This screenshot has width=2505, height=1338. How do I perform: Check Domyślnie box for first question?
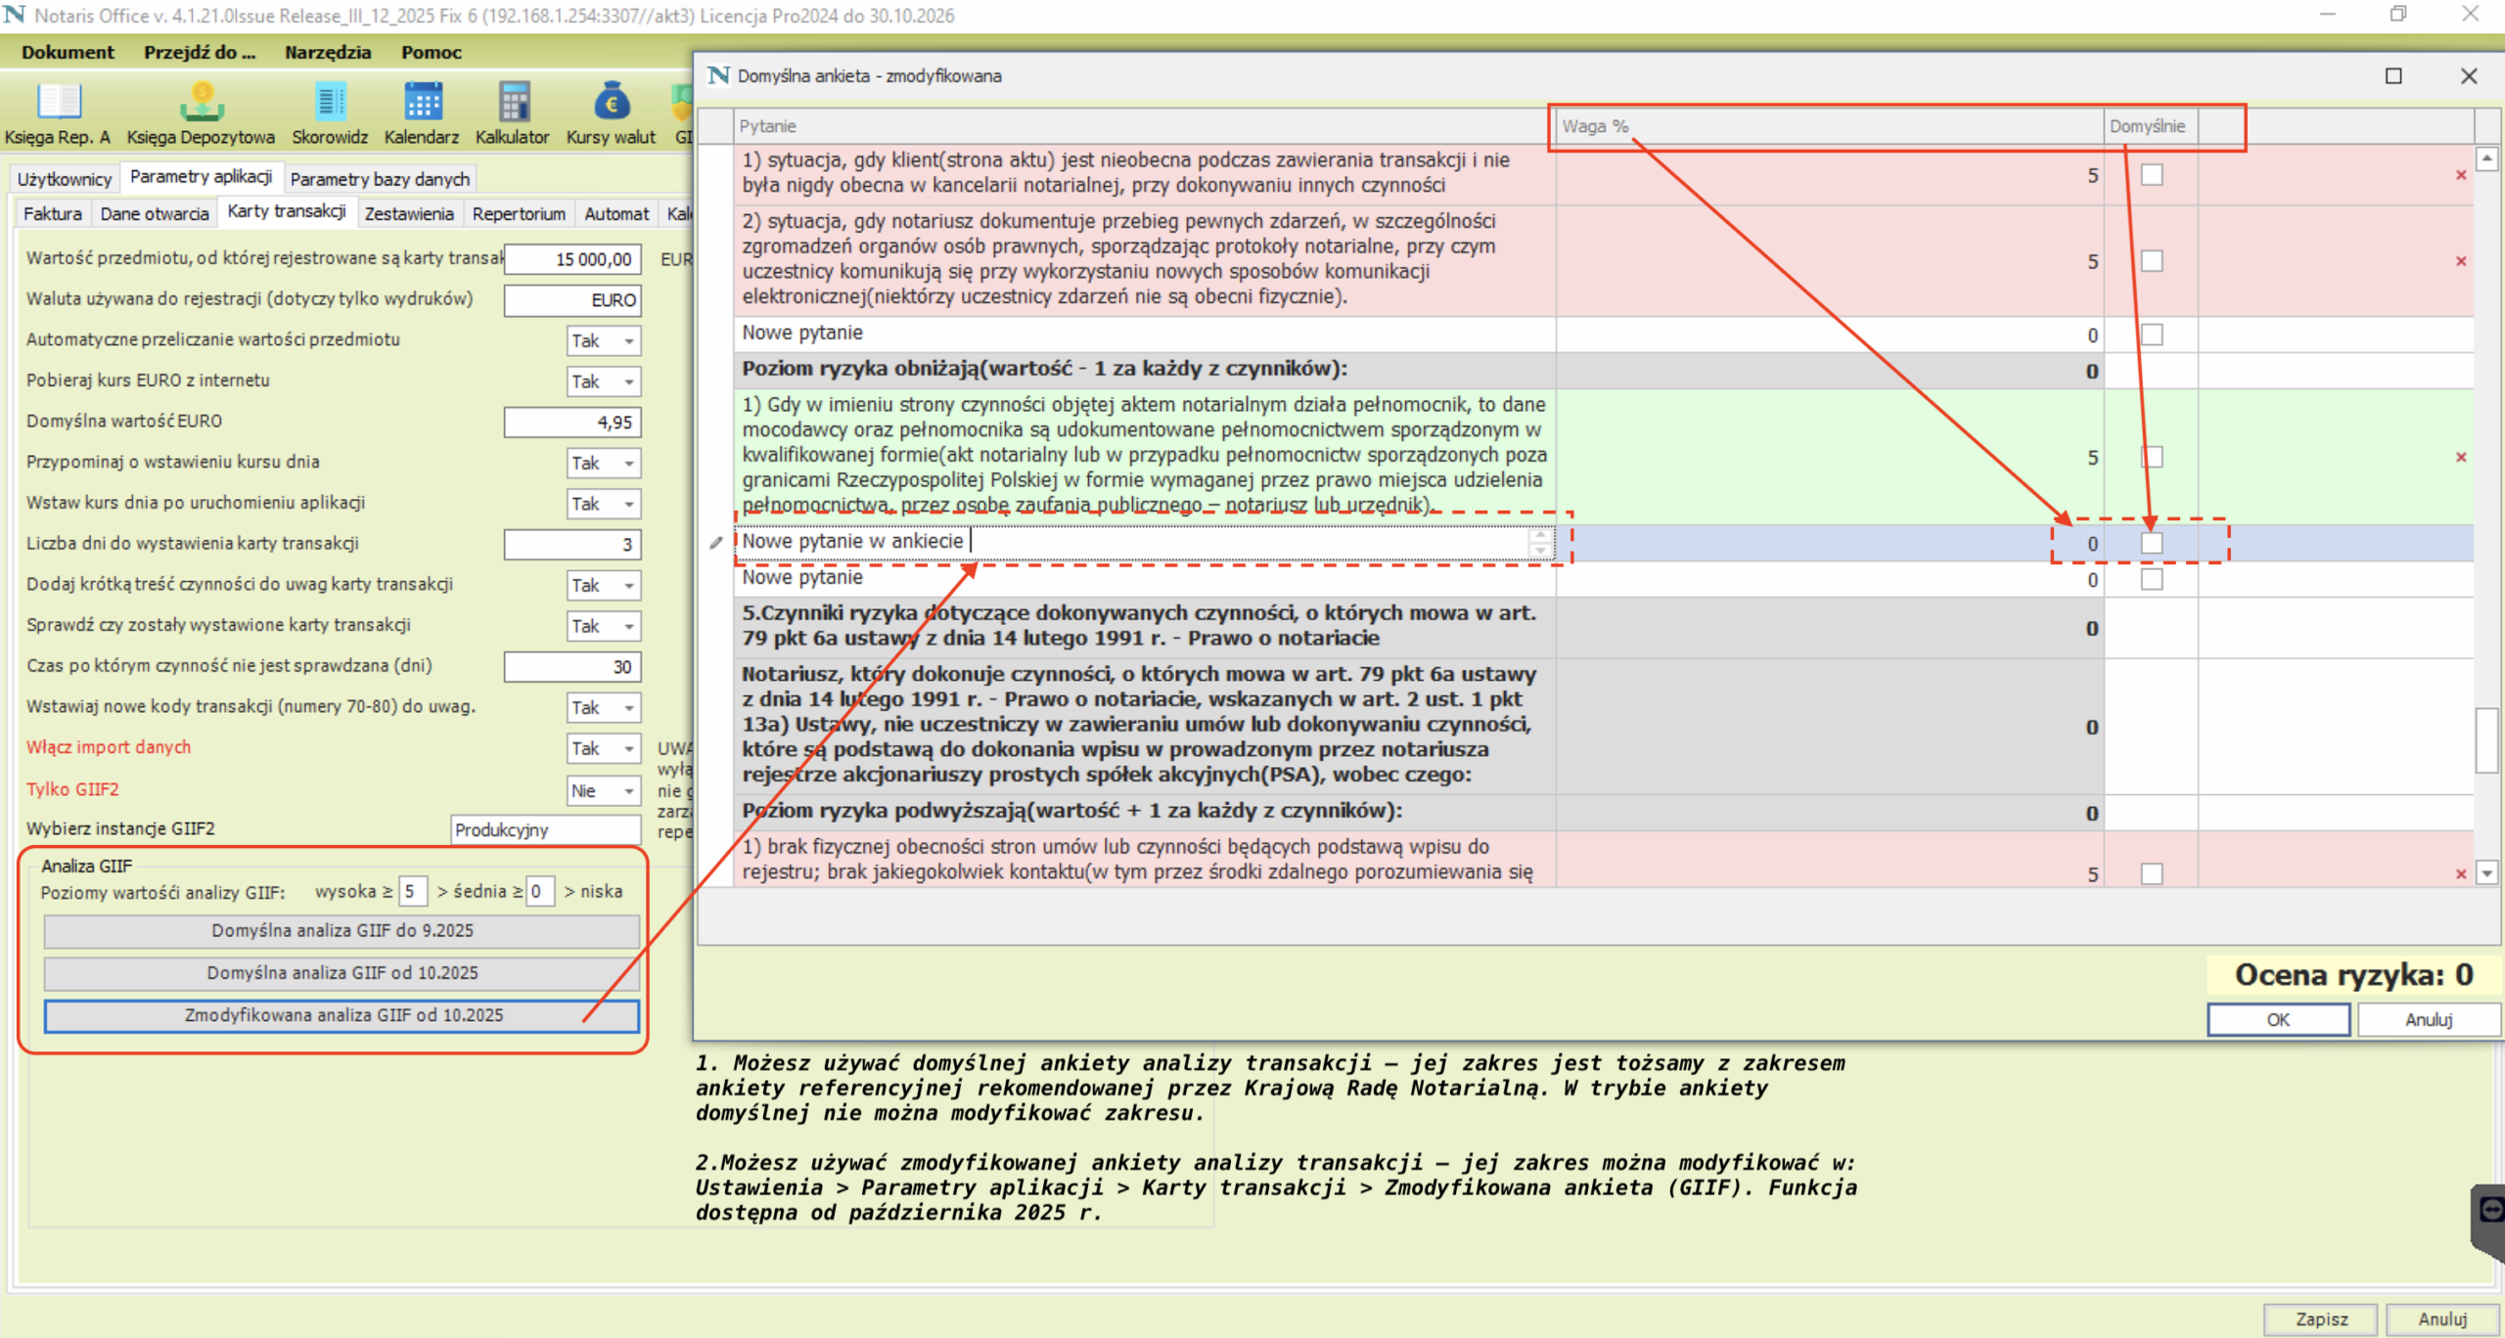coord(2151,175)
